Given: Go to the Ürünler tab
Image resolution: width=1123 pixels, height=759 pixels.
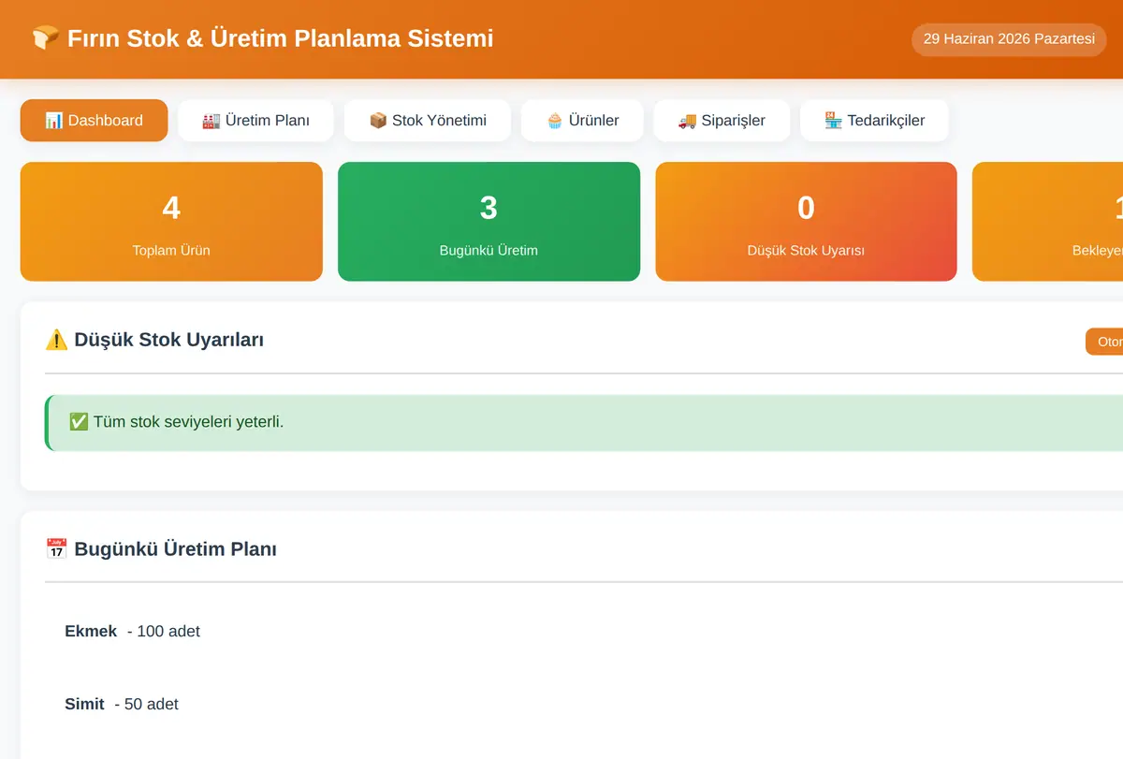Looking at the screenshot, I should coord(582,121).
